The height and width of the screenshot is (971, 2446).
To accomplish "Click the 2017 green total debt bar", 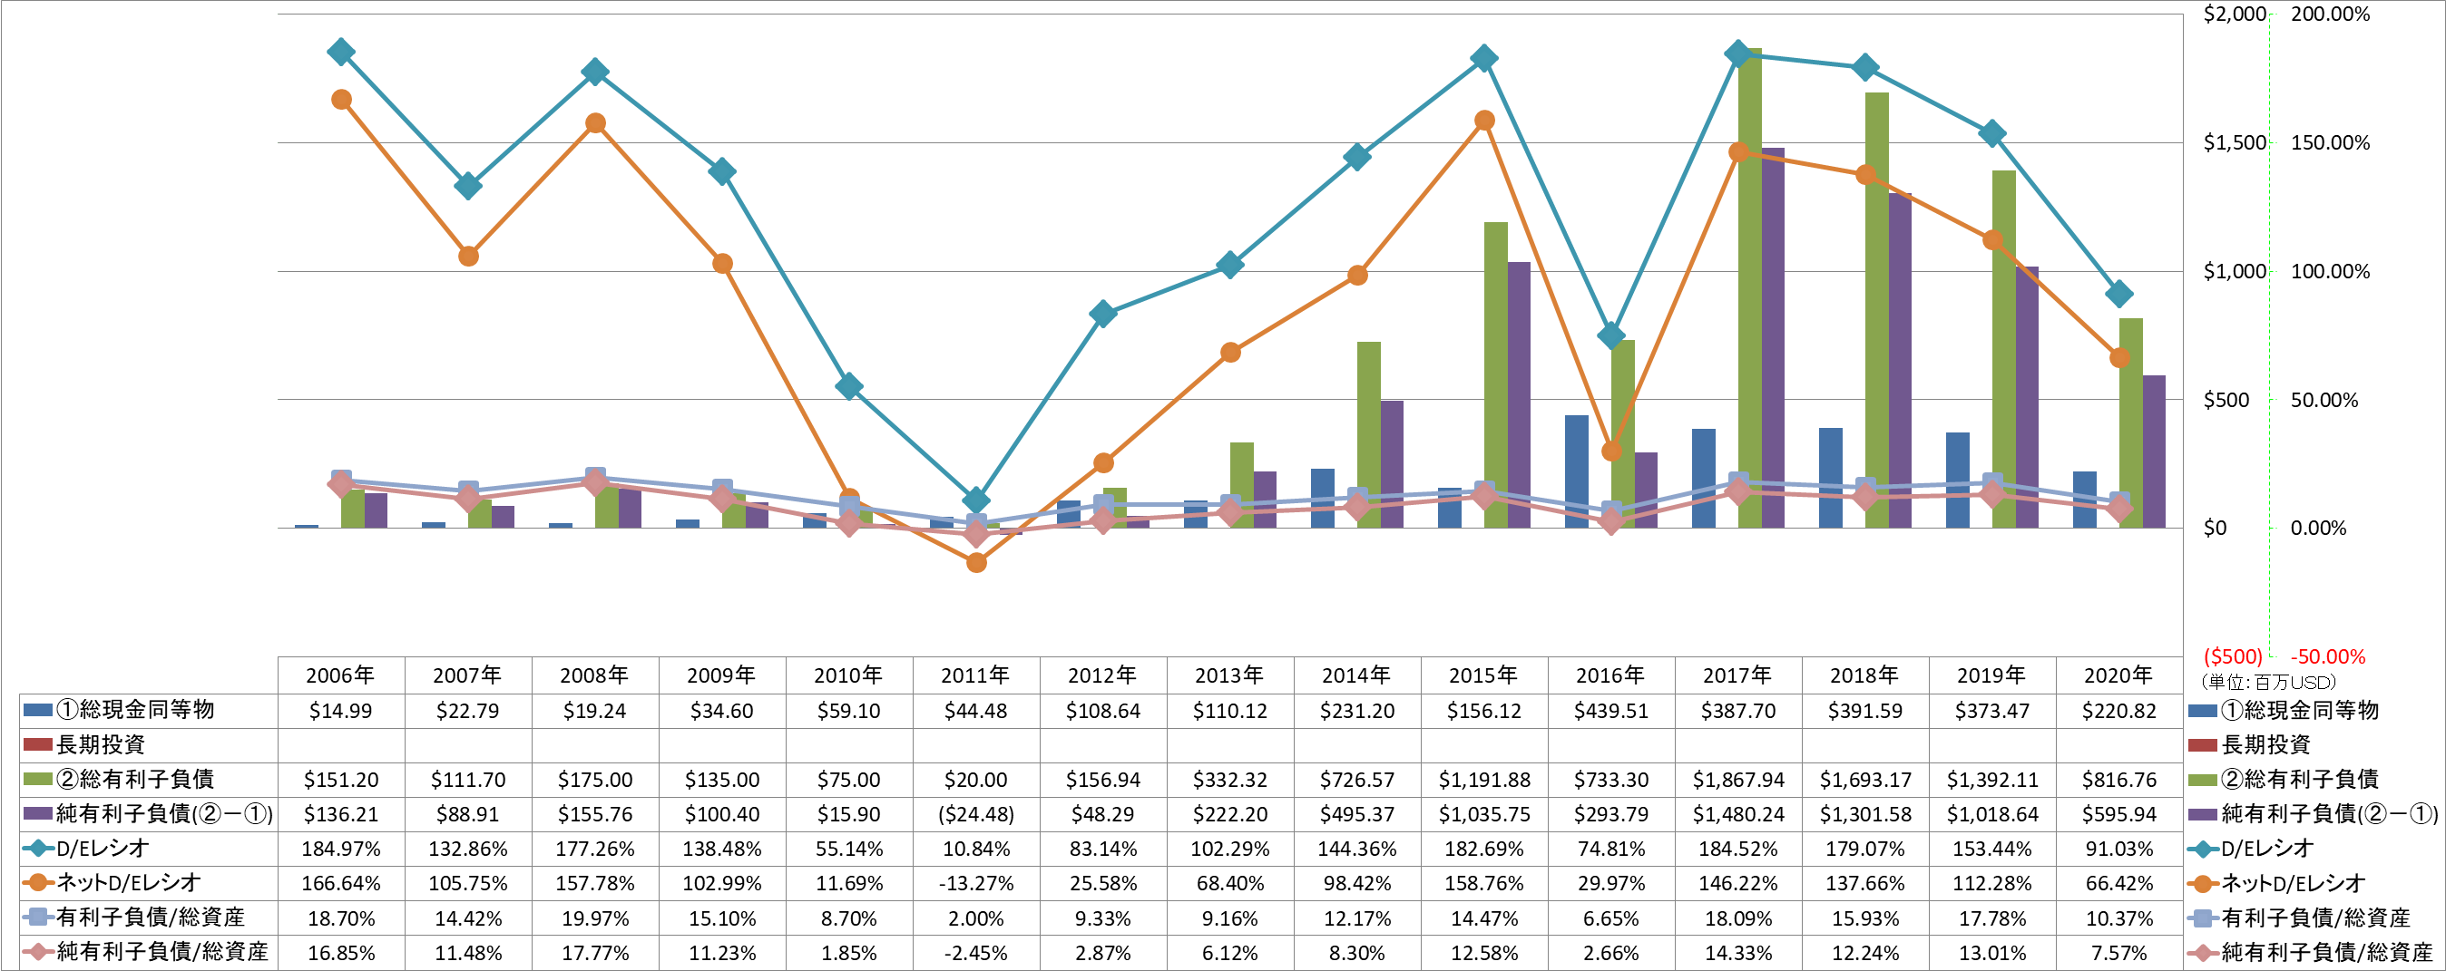I will click(x=1750, y=287).
